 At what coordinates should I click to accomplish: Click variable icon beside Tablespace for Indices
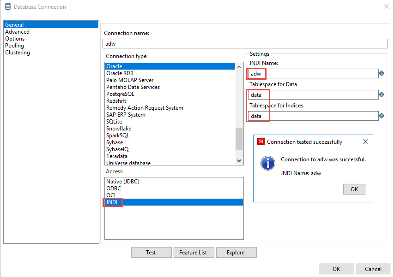point(382,116)
